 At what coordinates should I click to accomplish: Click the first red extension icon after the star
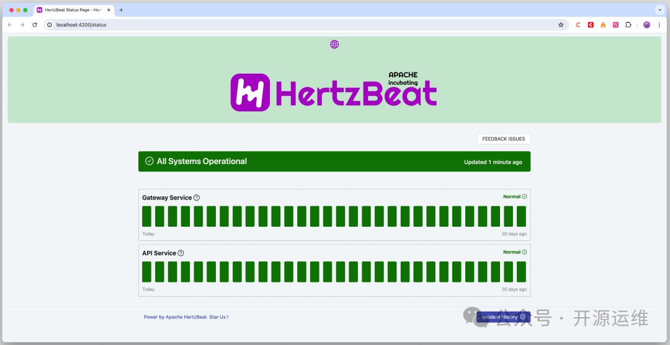578,25
